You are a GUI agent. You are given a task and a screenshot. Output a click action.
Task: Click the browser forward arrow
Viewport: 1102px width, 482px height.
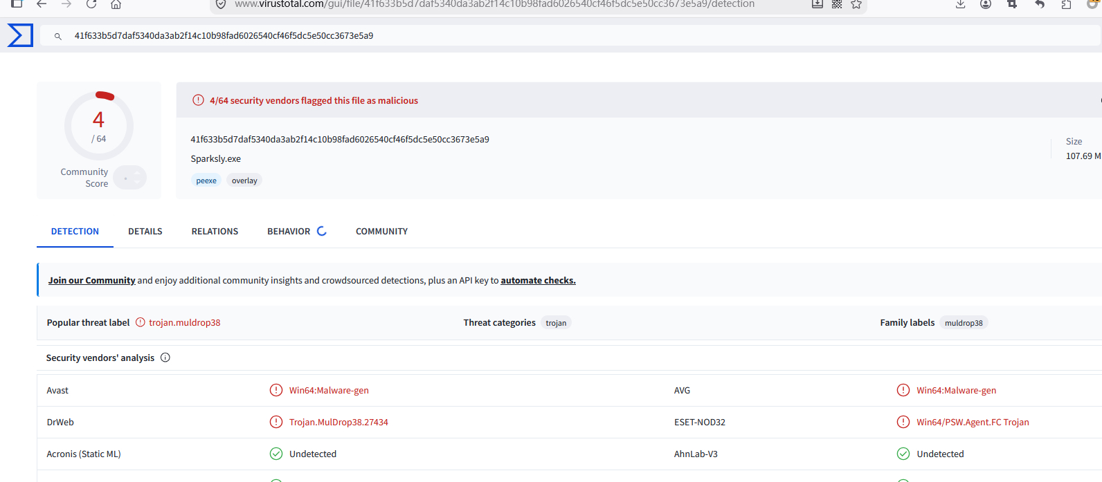click(66, 4)
